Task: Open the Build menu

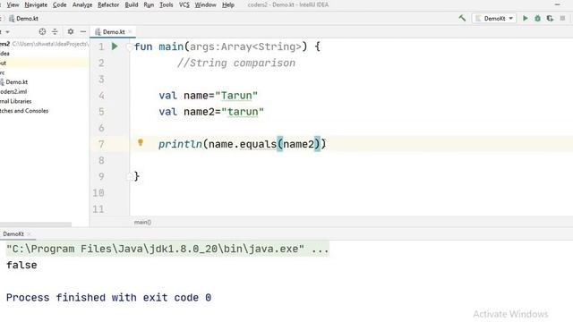Action: [132, 4]
